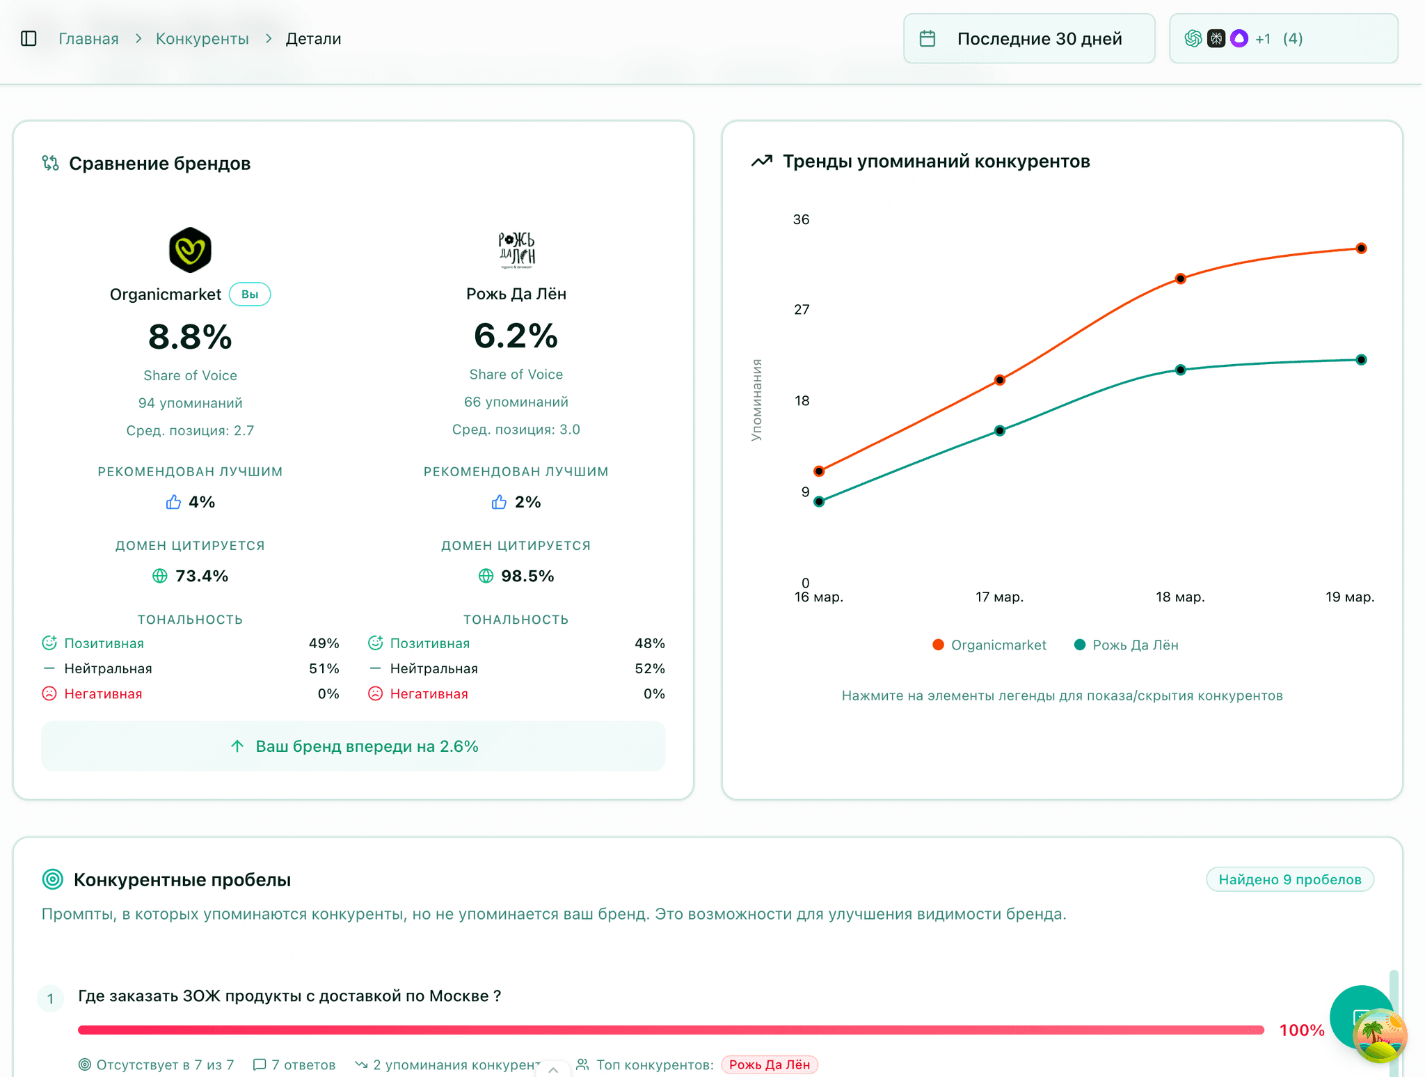This screenshot has width=1425, height=1077.
Task: Click the target icon beside Конкурентные пробелы
Action: pyautogui.click(x=53, y=879)
